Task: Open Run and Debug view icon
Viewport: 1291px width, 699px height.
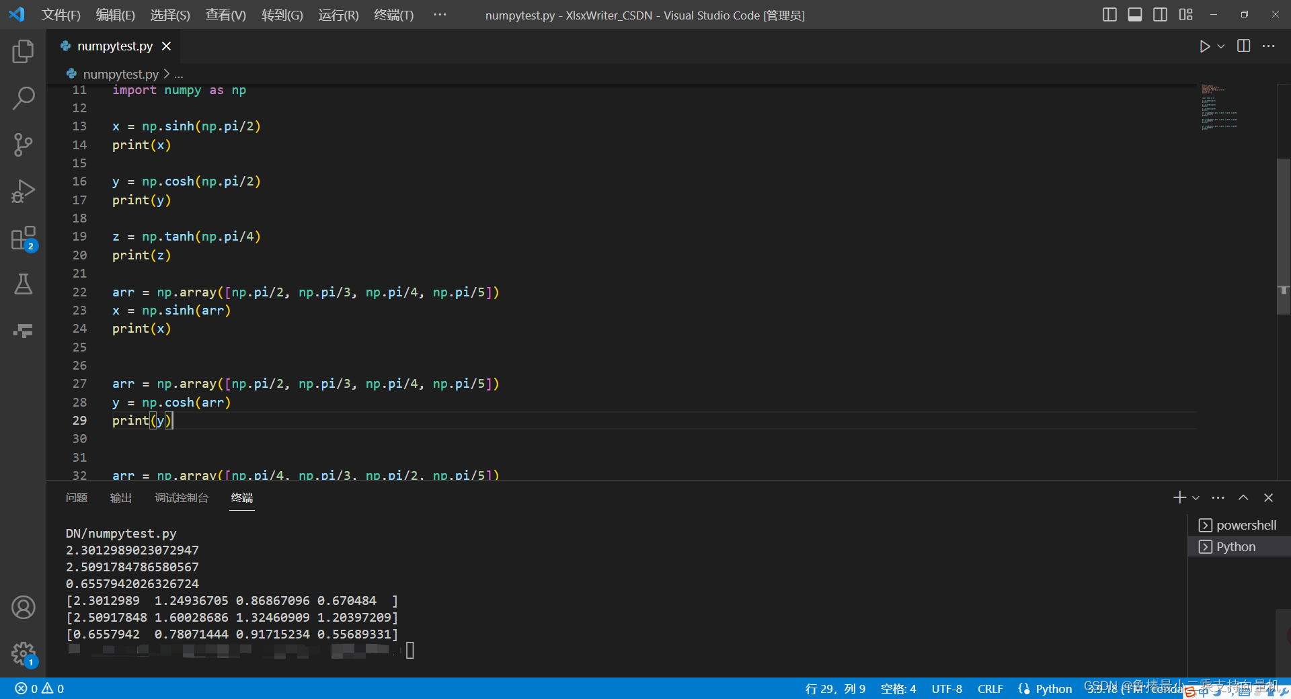Action: click(x=23, y=191)
